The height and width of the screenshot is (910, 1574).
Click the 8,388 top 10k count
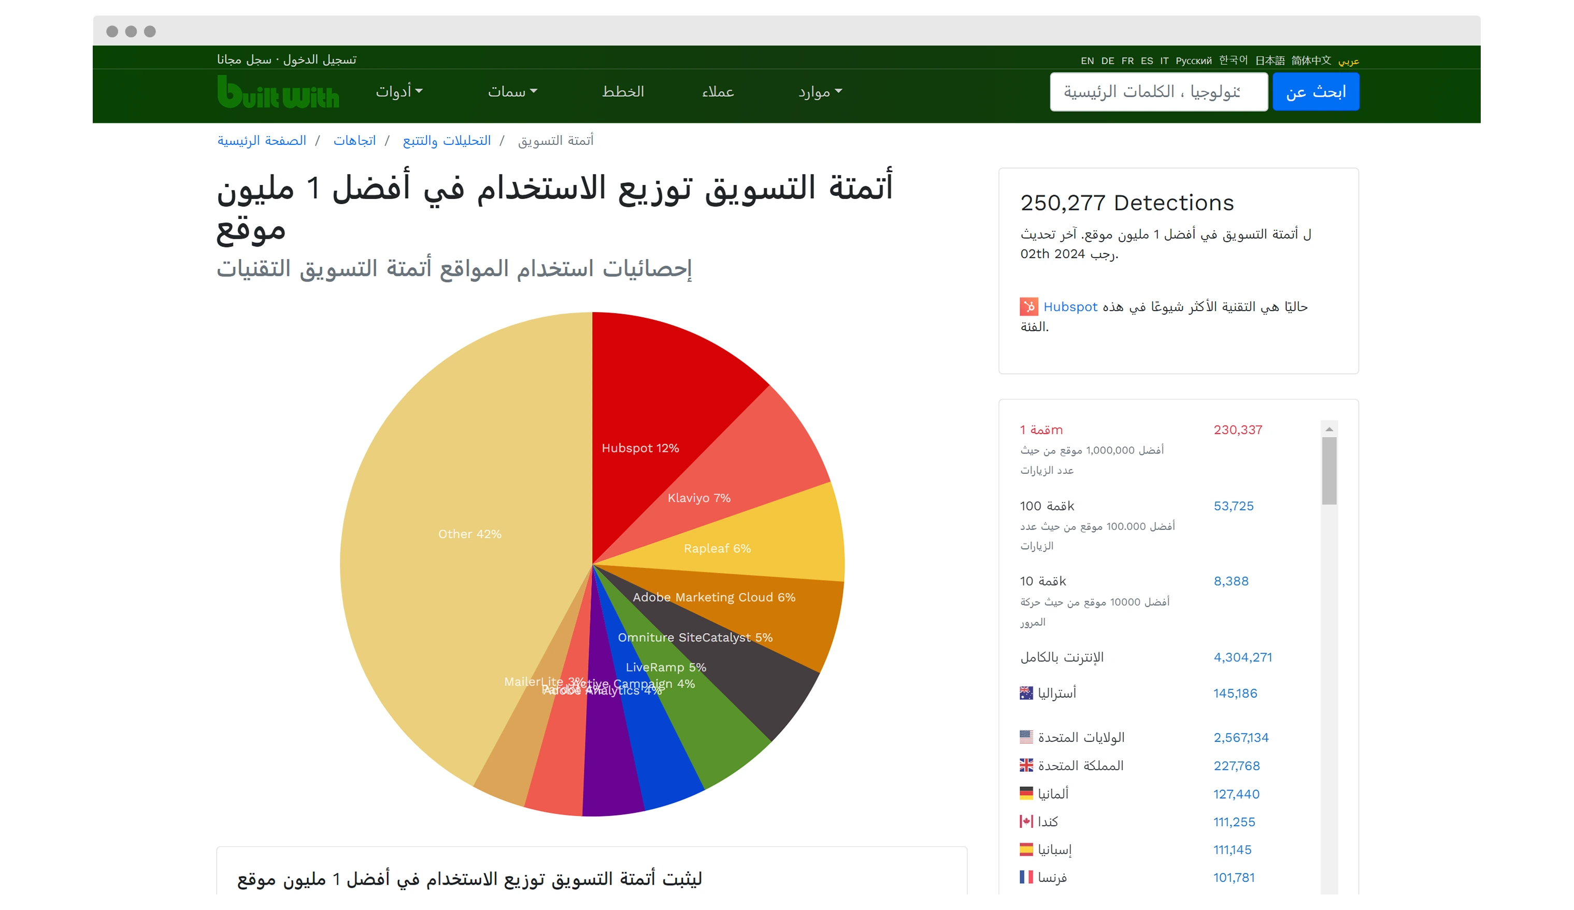pos(1230,581)
